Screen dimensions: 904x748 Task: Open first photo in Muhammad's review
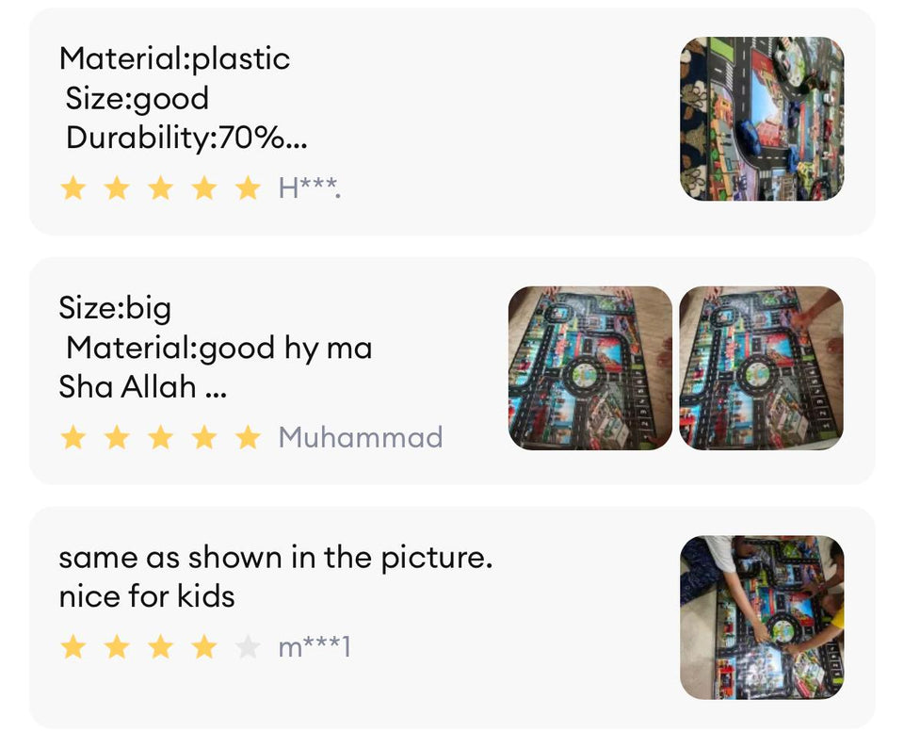[x=590, y=368]
